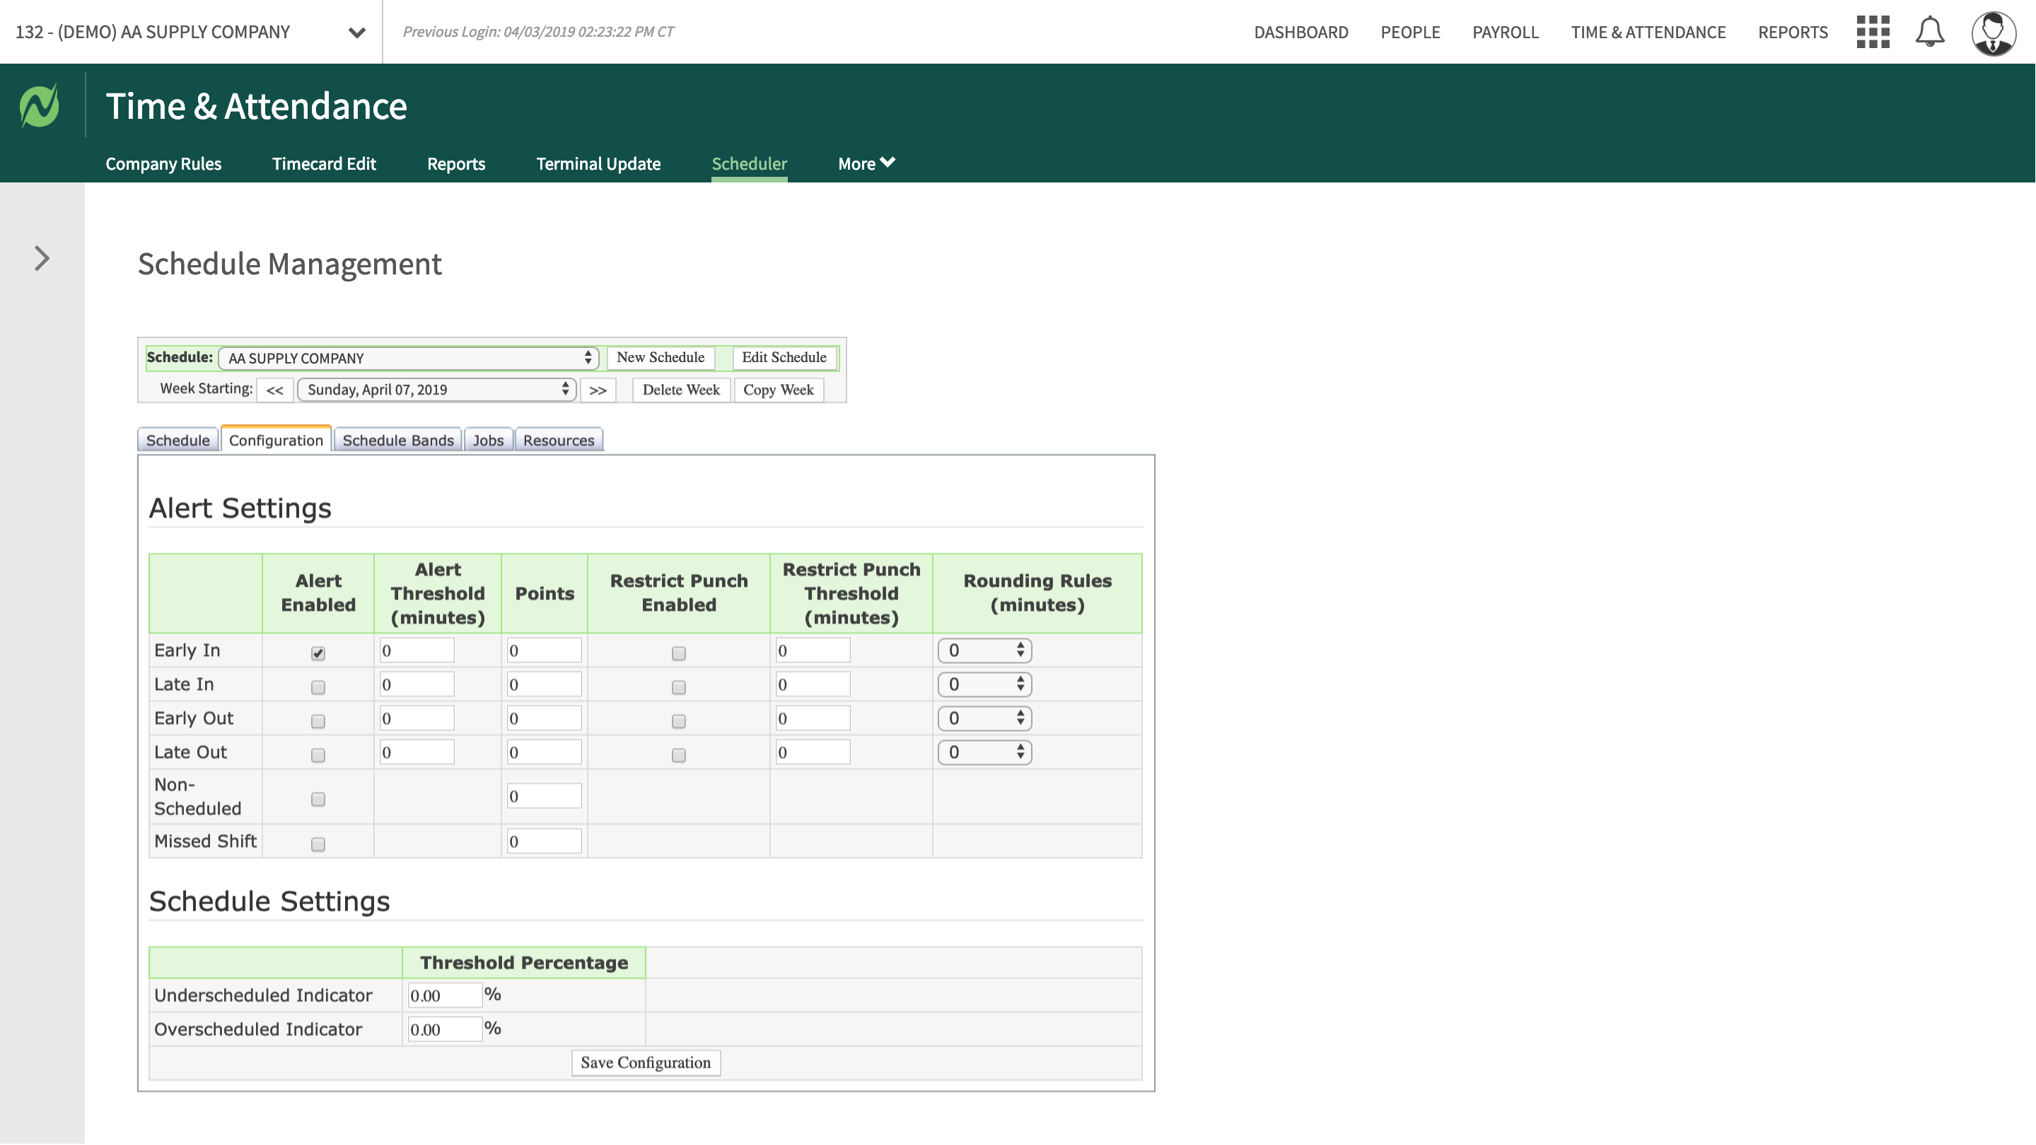
Task: Check Early Out restrict punch enabled
Action: click(x=678, y=721)
